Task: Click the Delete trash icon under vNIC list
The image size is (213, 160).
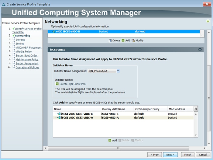Action: tap(110, 40)
